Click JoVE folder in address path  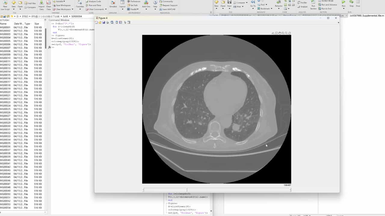[65, 16]
